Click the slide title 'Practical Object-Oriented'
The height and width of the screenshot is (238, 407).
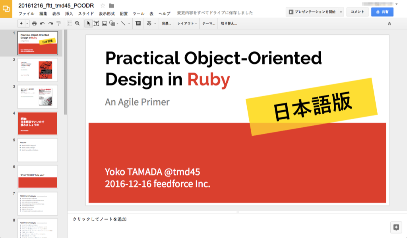coord(213,58)
